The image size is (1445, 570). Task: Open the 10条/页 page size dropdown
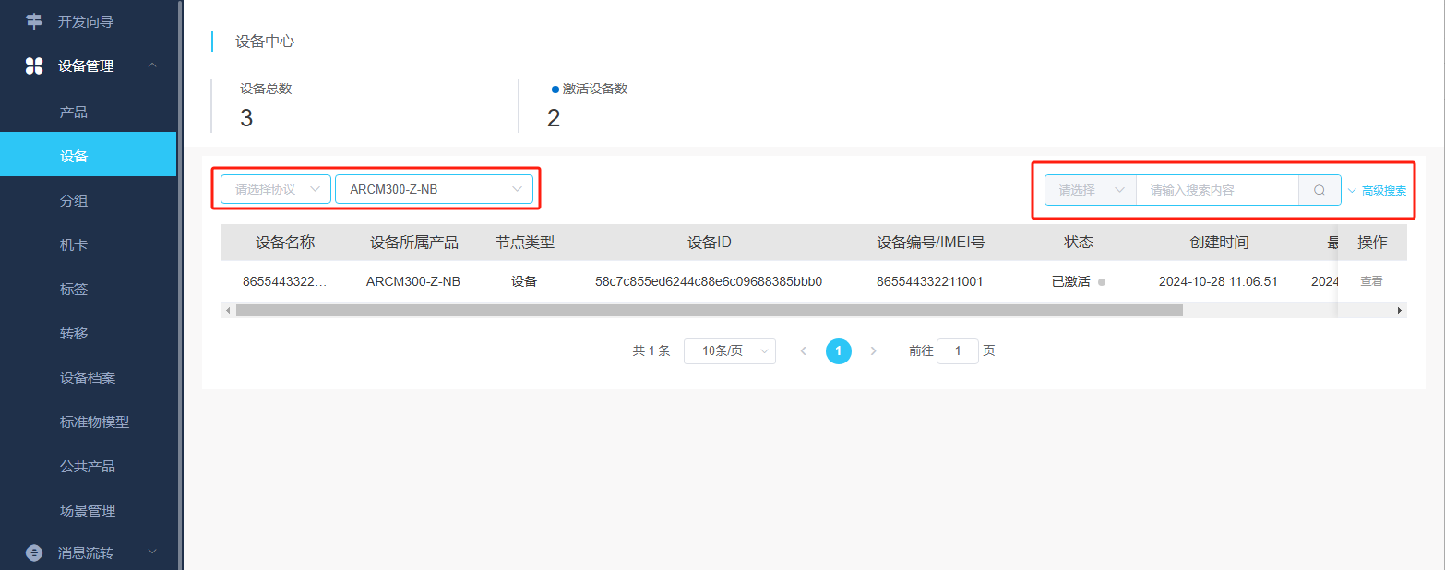coord(729,351)
